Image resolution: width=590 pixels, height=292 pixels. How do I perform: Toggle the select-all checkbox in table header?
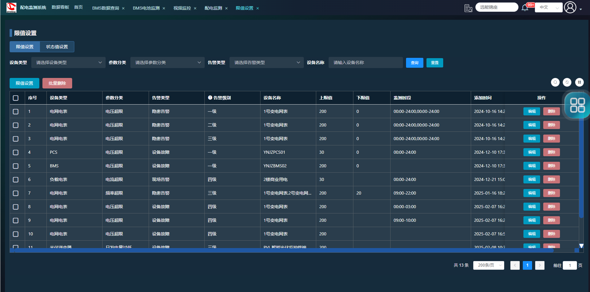click(16, 98)
